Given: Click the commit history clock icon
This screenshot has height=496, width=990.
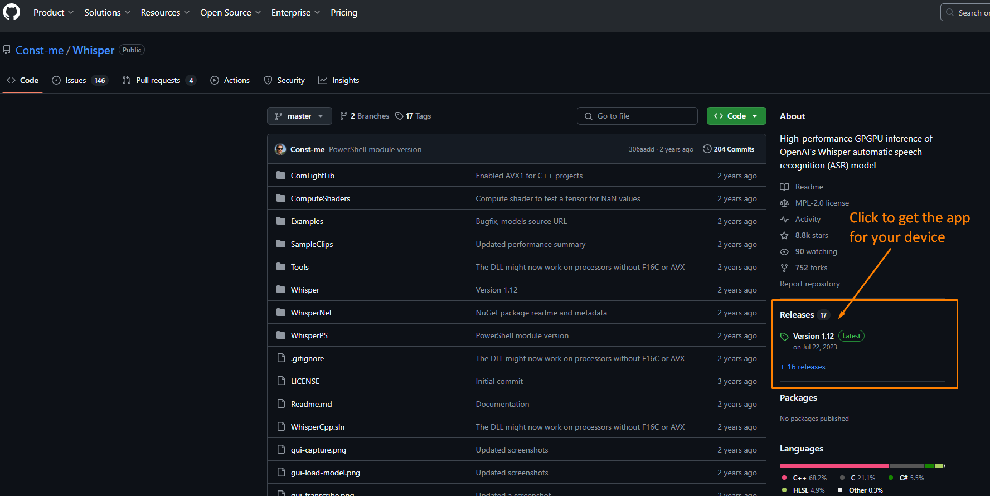Looking at the screenshot, I should pos(707,149).
